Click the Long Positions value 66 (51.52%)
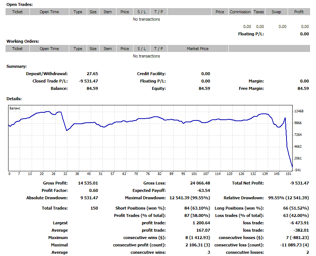The image size is (316, 256). 296,208
